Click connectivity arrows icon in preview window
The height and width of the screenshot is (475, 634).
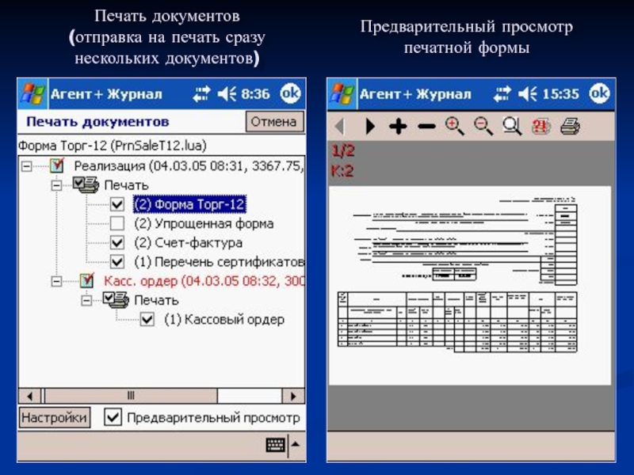[x=502, y=94]
